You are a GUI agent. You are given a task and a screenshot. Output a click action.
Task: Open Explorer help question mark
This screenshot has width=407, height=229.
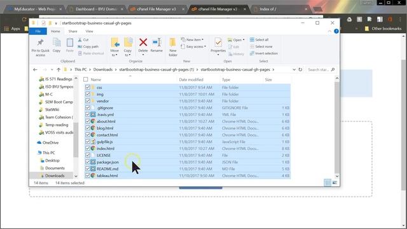click(x=336, y=31)
